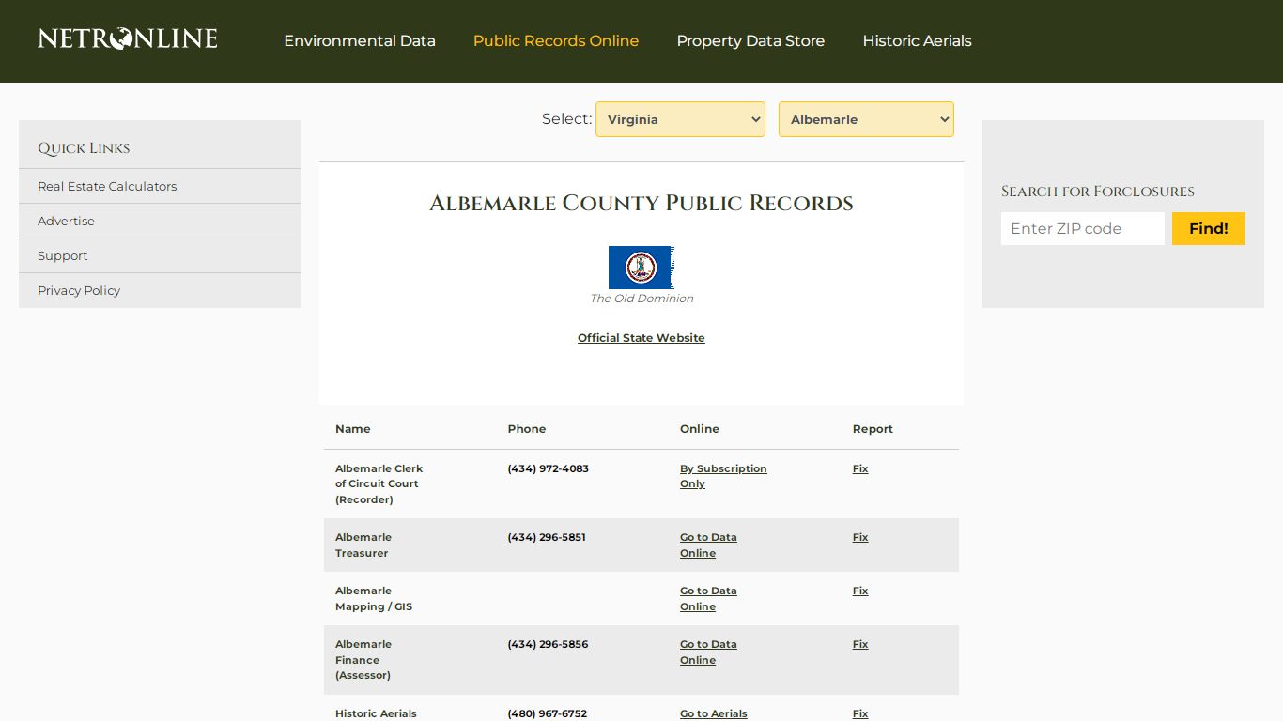Image resolution: width=1283 pixels, height=721 pixels.
Task: Click the Albemarle Finance (Assessor) name
Action: click(x=363, y=660)
